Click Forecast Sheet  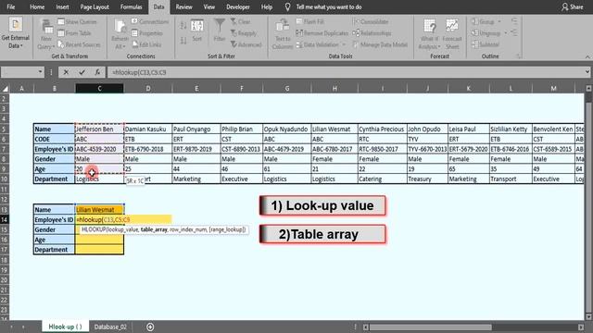(x=452, y=35)
